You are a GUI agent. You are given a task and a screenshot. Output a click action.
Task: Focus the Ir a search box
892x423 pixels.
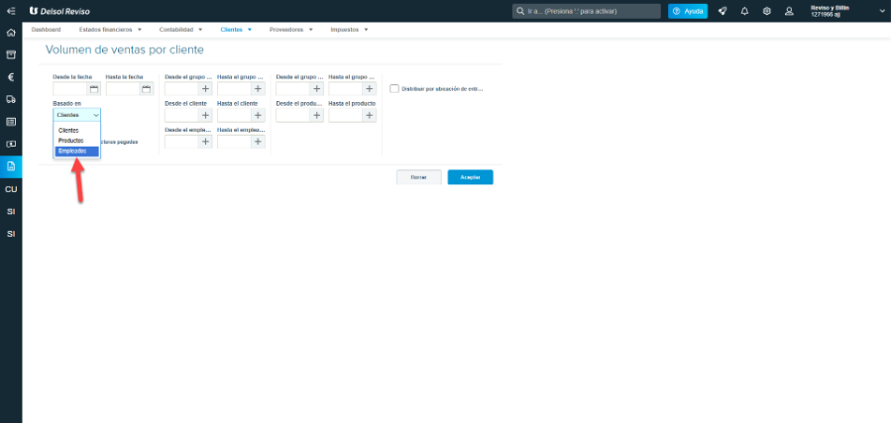587,11
